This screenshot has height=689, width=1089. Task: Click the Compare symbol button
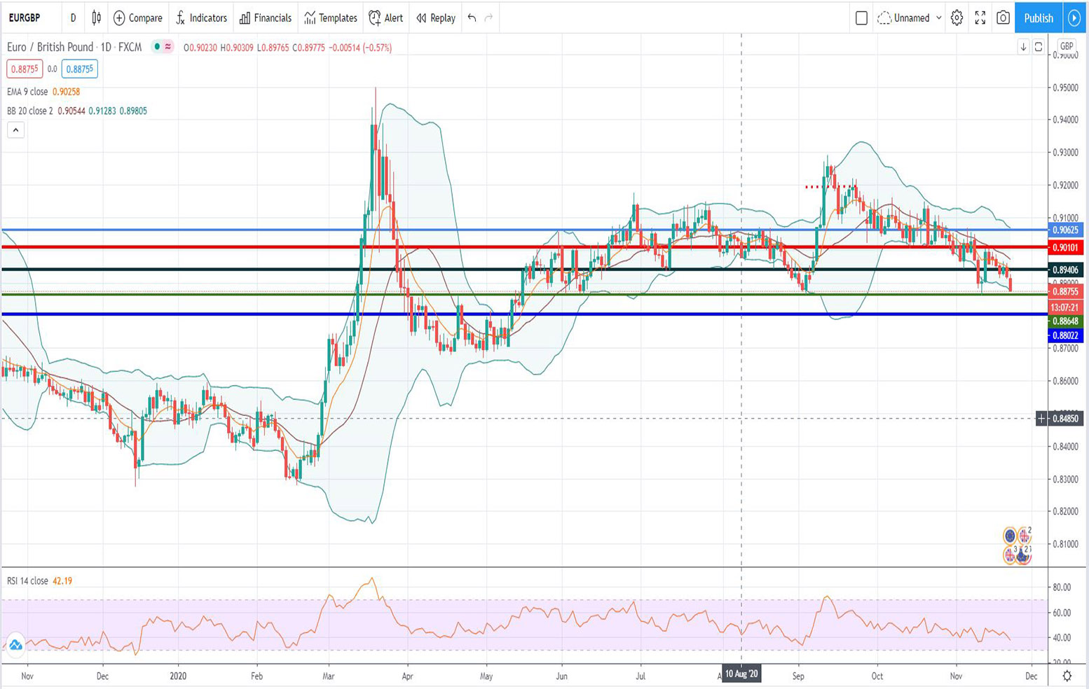point(137,18)
